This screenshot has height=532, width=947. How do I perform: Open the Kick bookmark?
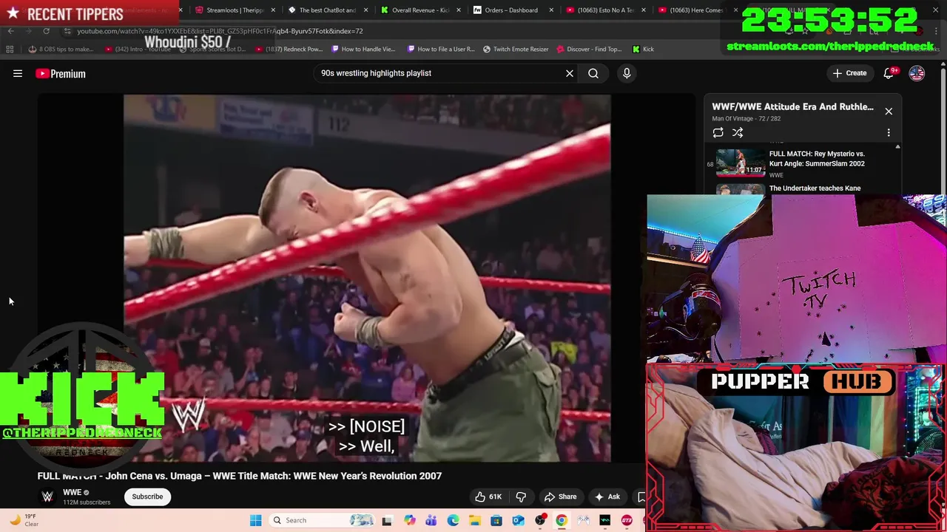(643, 49)
